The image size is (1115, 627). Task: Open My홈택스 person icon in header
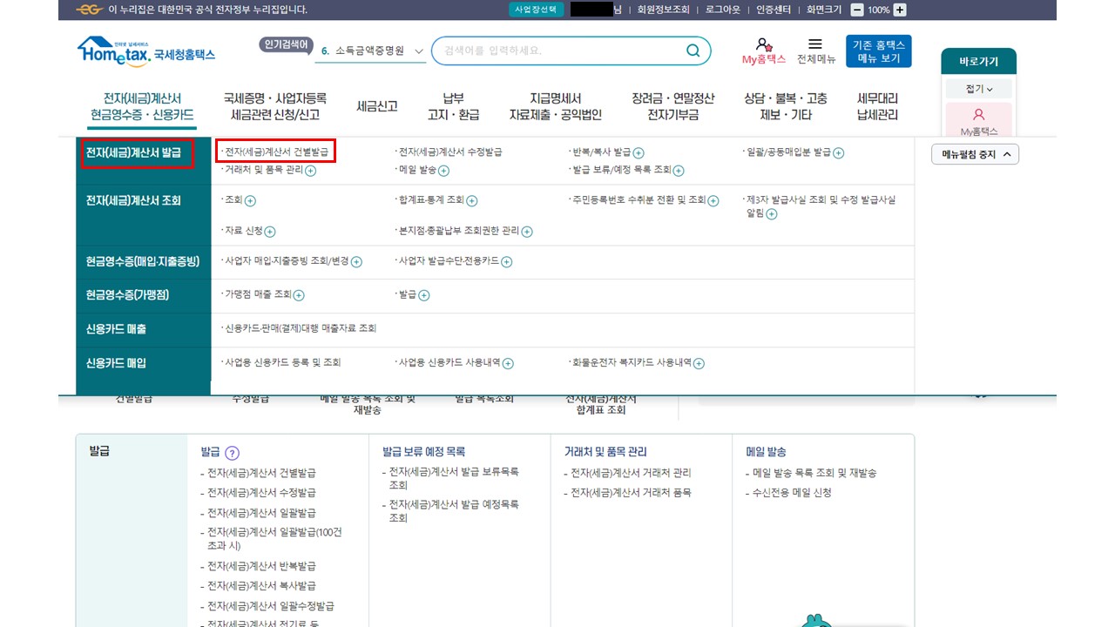pyautogui.click(x=763, y=44)
